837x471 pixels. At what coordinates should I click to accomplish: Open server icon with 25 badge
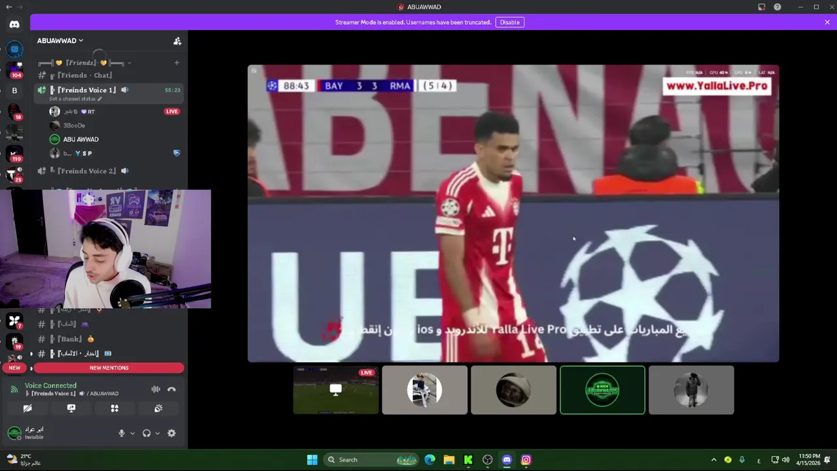(x=14, y=175)
